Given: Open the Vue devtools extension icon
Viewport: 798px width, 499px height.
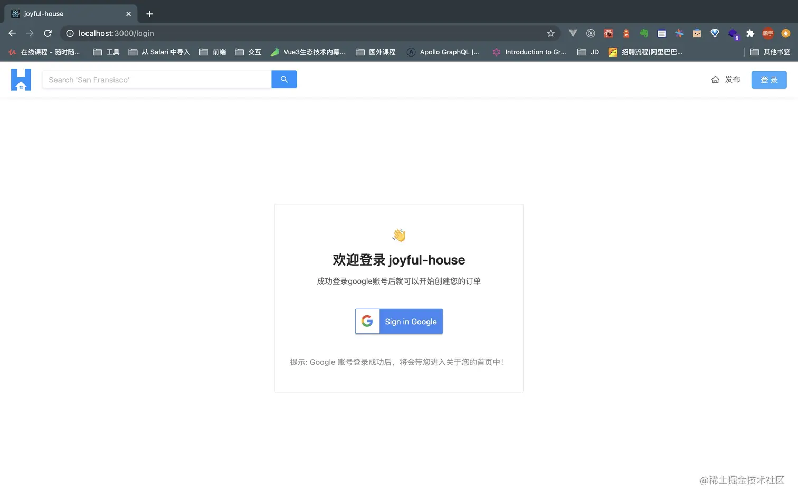Looking at the screenshot, I should point(573,33).
